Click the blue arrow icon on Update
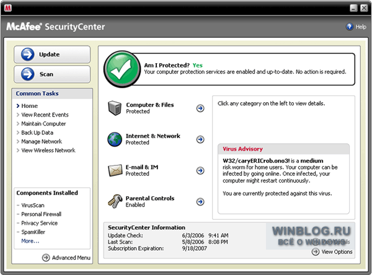The image size is (372, 275). [28, 55]
